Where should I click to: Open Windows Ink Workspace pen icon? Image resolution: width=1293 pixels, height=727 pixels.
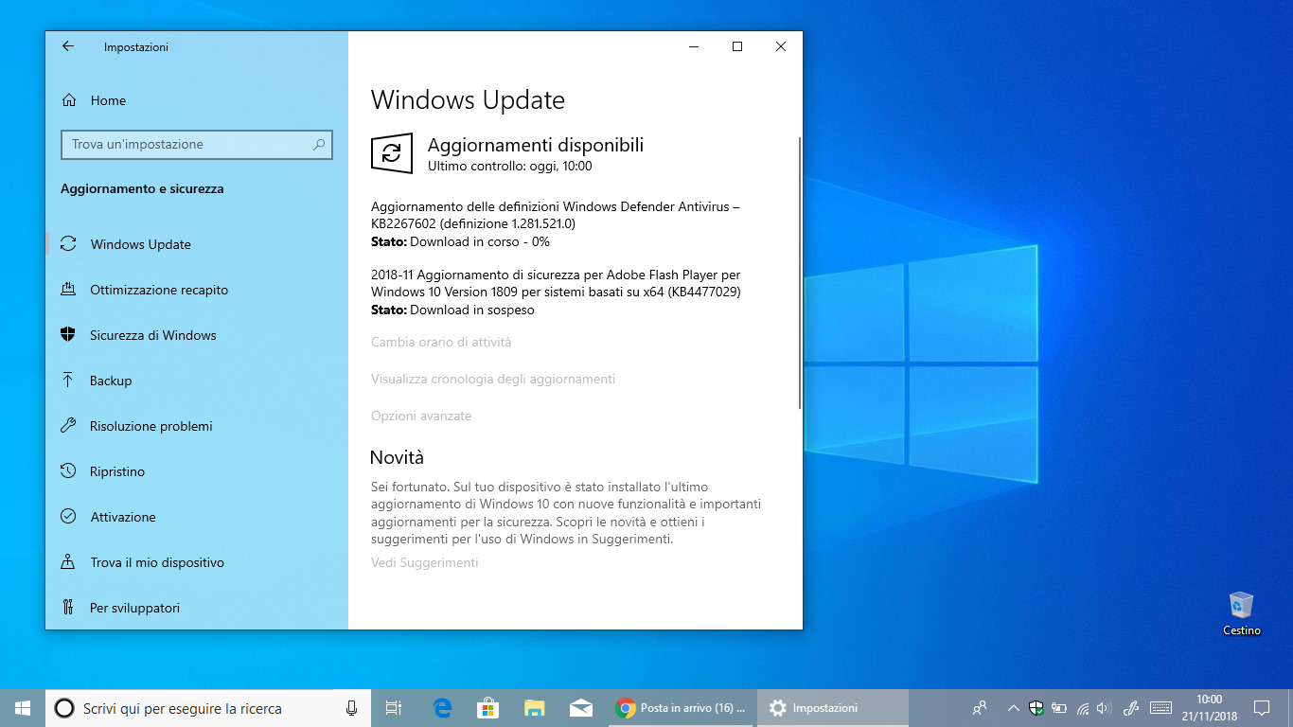1130,708
